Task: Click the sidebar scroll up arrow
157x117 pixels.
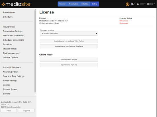Action: pos(35,9)
